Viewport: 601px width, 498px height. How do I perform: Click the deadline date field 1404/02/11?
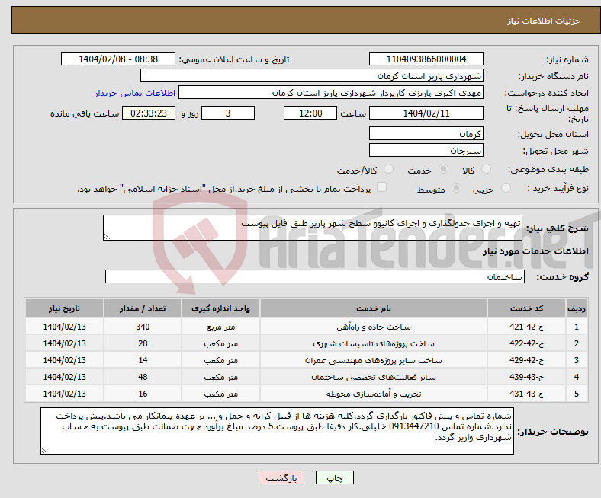tap(426, 113)
